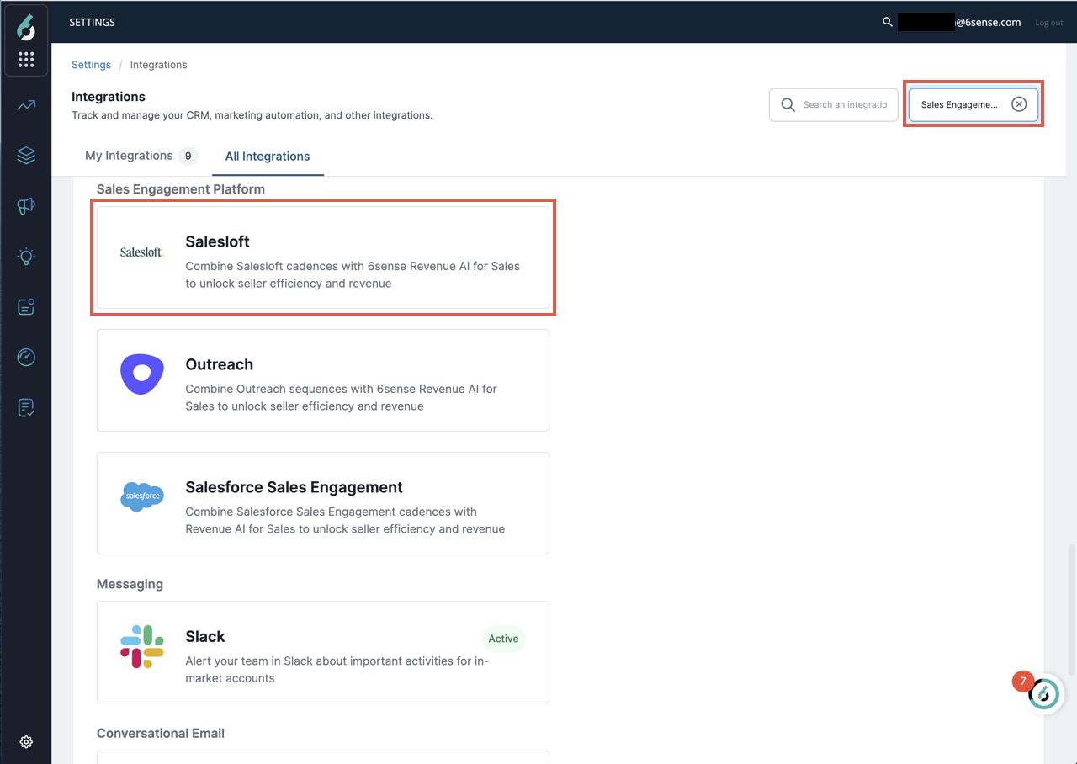Screen dimensions: 1077x764
Task: Open the speedometer dashboard sidebar icon
Action: 26,358
